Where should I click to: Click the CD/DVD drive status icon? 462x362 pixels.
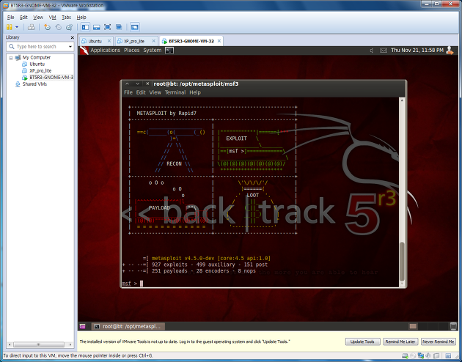point(414,356)
